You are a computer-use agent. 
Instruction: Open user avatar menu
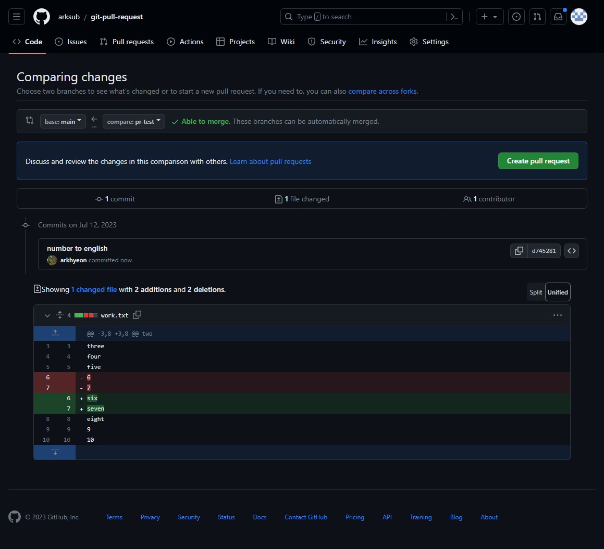(578, 17)
